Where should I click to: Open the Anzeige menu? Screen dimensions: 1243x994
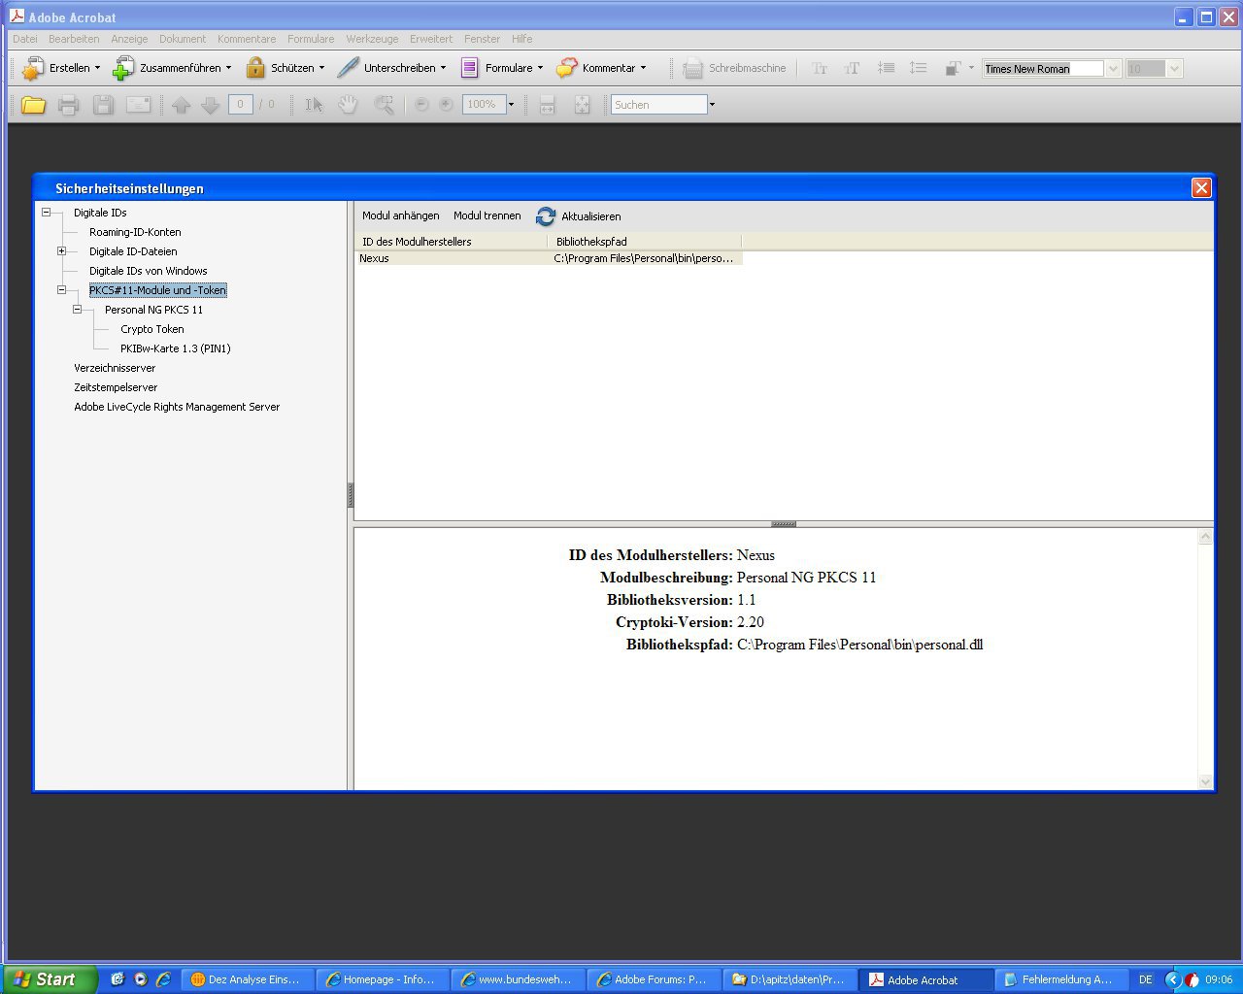pos(129,39)
